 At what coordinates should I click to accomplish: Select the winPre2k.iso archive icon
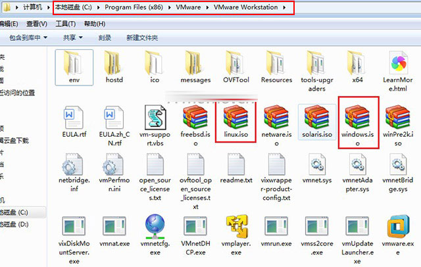pos(398,117)
